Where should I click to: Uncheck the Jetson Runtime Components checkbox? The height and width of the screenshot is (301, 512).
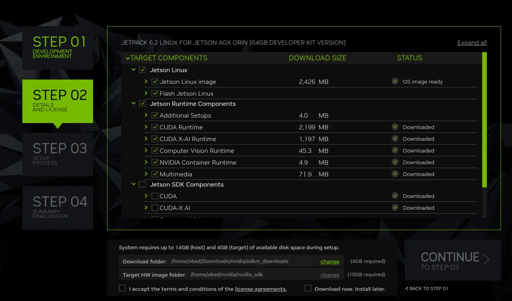click(143, 104)
